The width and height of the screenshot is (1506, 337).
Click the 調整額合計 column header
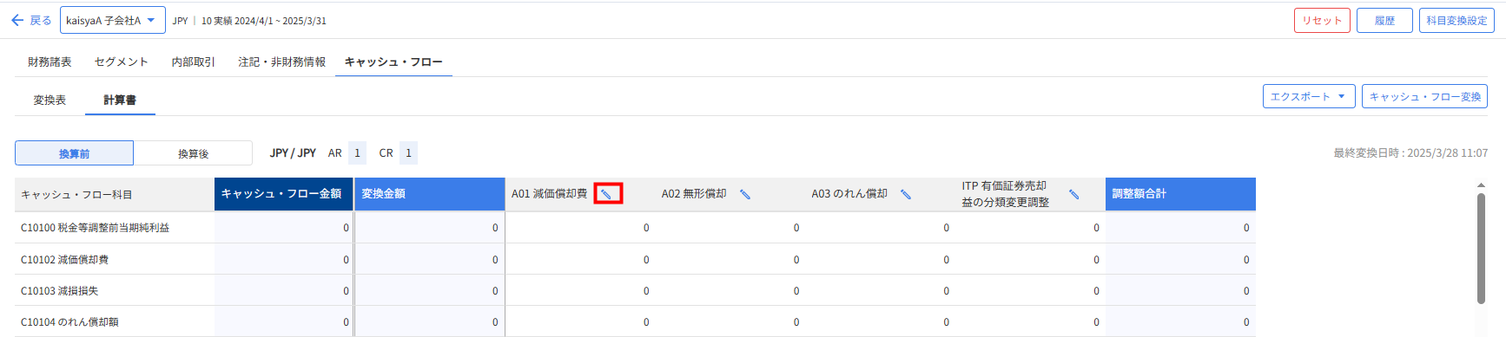coord(1180,194)
